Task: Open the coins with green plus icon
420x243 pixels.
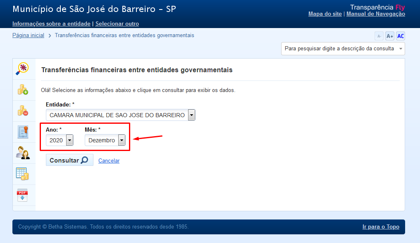Action: [x=22, y=90]
